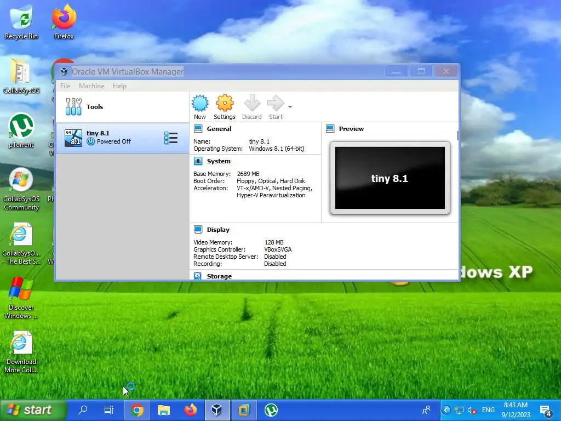Open the µTorrent desktop shortcut
The width and height of the screenshot is (561, 421).
tap(21, 130)
